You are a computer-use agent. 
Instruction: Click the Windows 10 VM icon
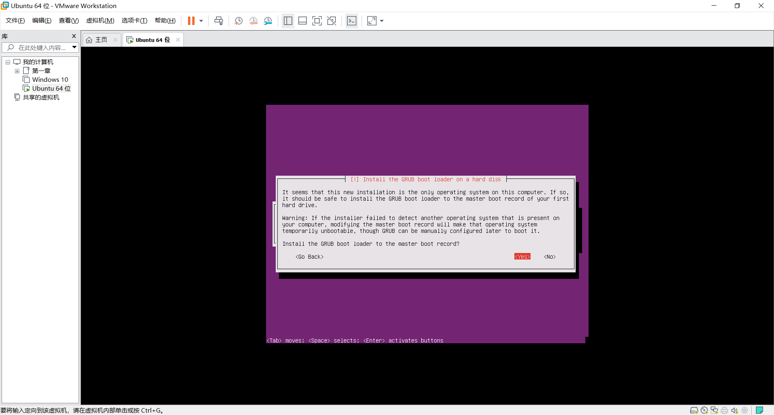click(26, 79)
